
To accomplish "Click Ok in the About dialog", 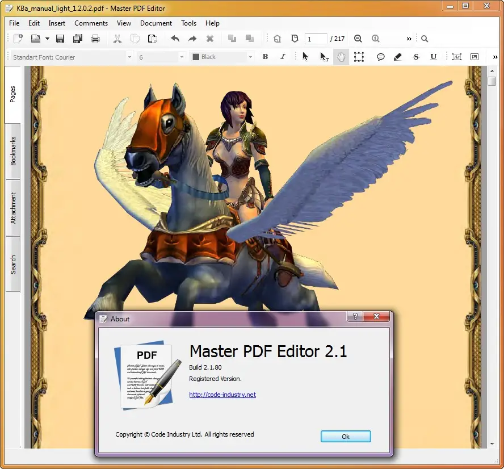I will [x=346, y=437].
